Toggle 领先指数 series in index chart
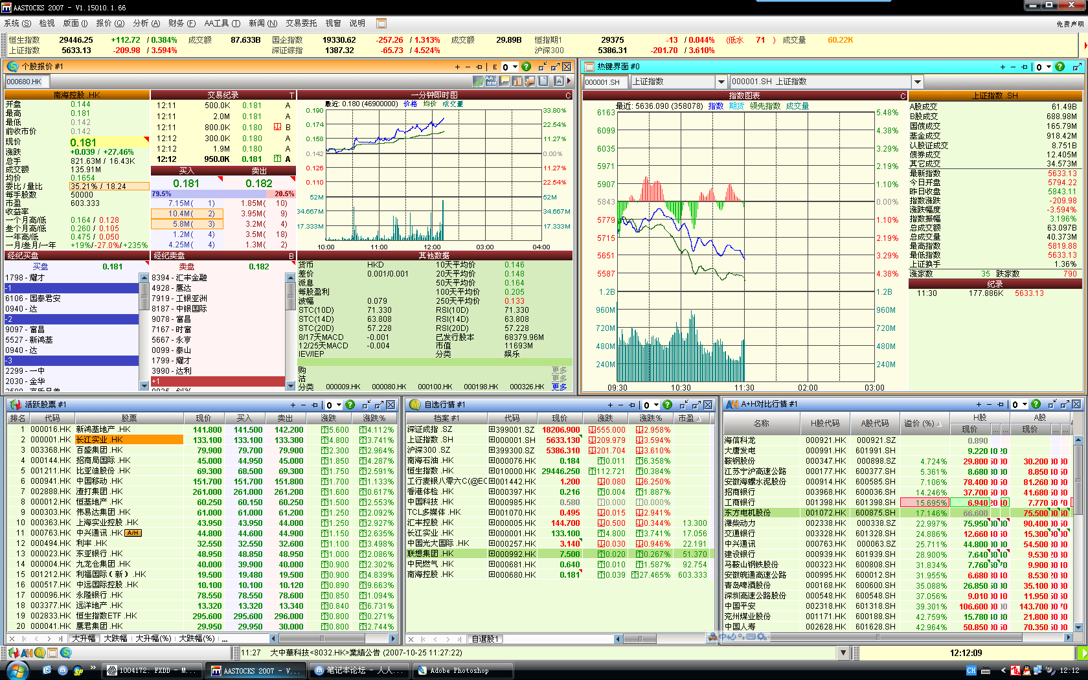This screenshot has height=680, width=1088. [765, 106]
